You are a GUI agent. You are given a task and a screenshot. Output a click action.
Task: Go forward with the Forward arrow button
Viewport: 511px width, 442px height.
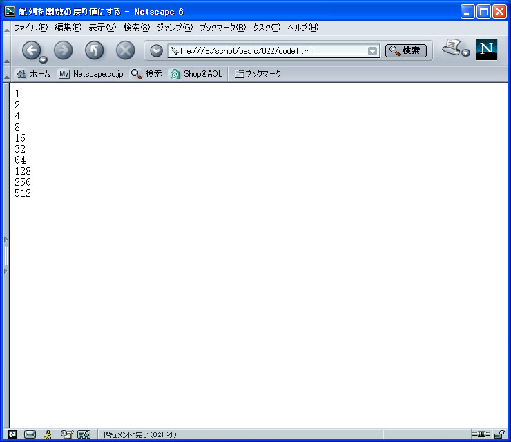click(x=64, y=50)
